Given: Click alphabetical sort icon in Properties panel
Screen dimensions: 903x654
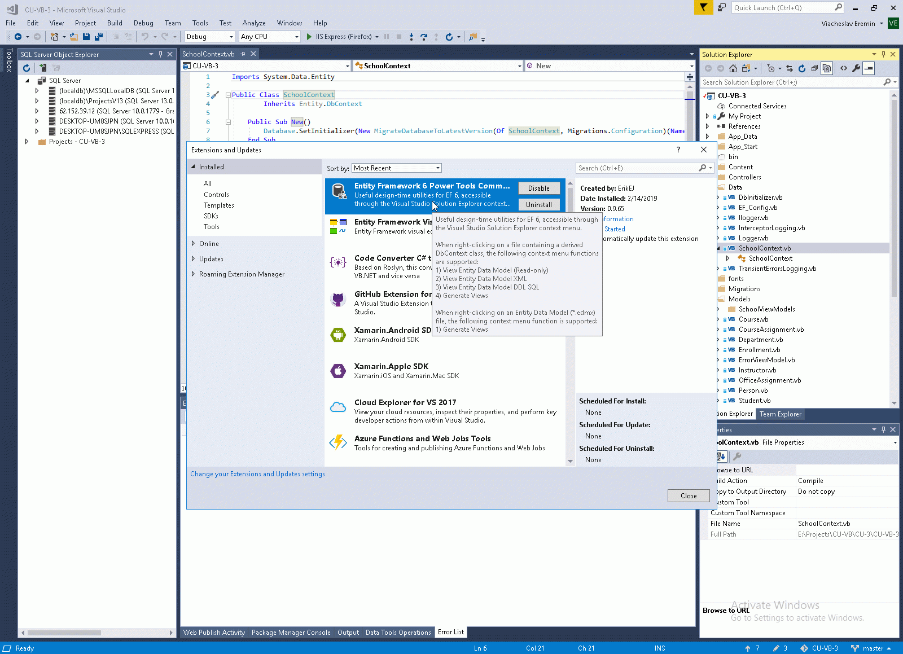Looking at the screenshot, I should pyautogui.click(x=721, y=457).
